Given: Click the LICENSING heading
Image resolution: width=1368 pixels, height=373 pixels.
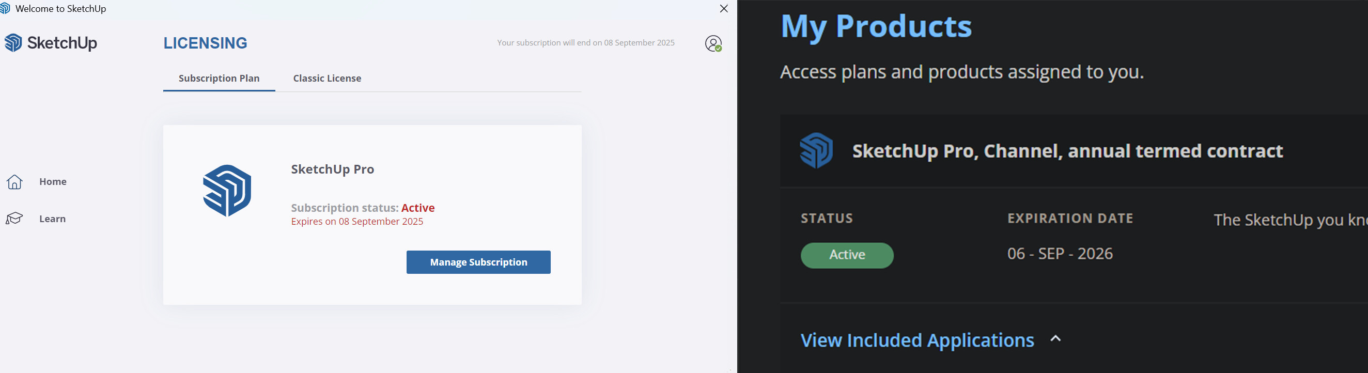Looking at the screenshot, I should pos(205,43).
